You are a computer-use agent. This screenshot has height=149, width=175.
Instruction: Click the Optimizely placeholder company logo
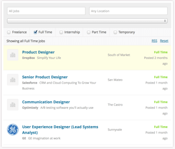[x=13, y=105]
